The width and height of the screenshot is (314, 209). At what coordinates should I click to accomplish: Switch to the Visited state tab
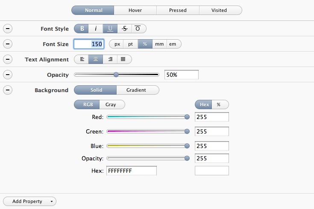(x=219, y=10)
